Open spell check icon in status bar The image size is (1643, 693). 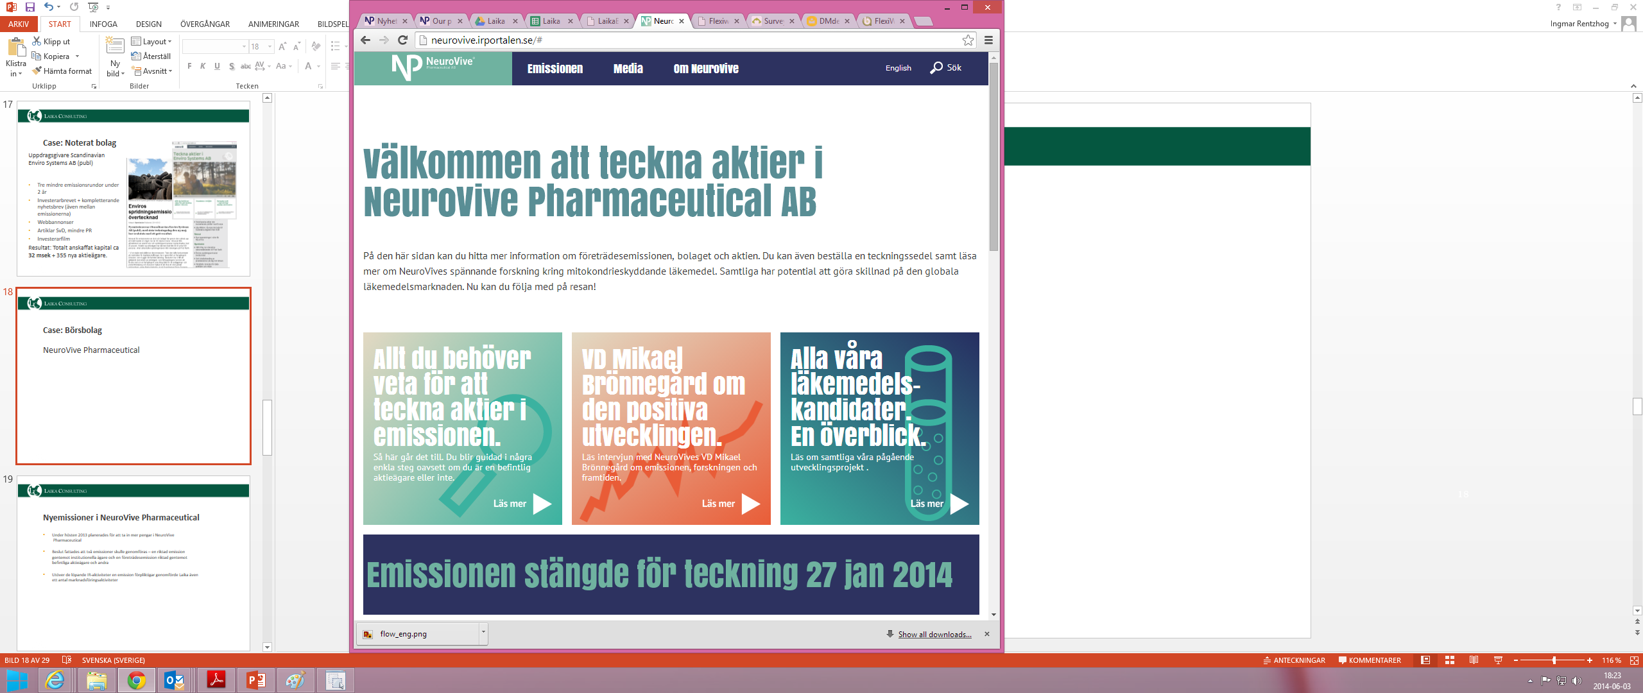67,660
